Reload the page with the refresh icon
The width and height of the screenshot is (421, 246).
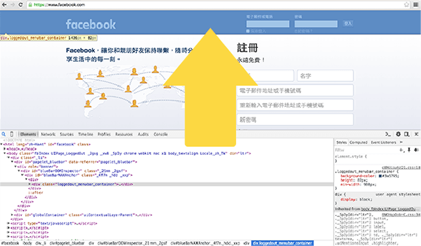coord(20,5)
